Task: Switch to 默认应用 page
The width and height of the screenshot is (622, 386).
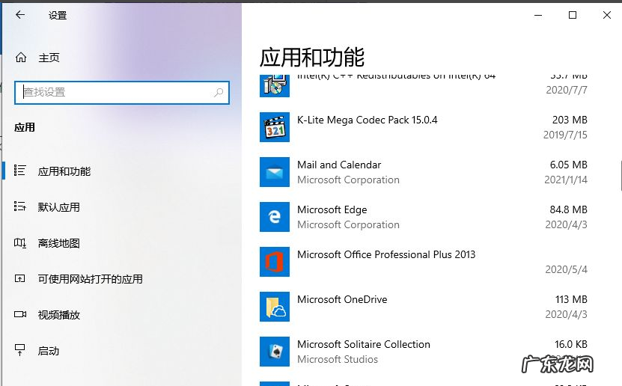Action: click(58, 207)
